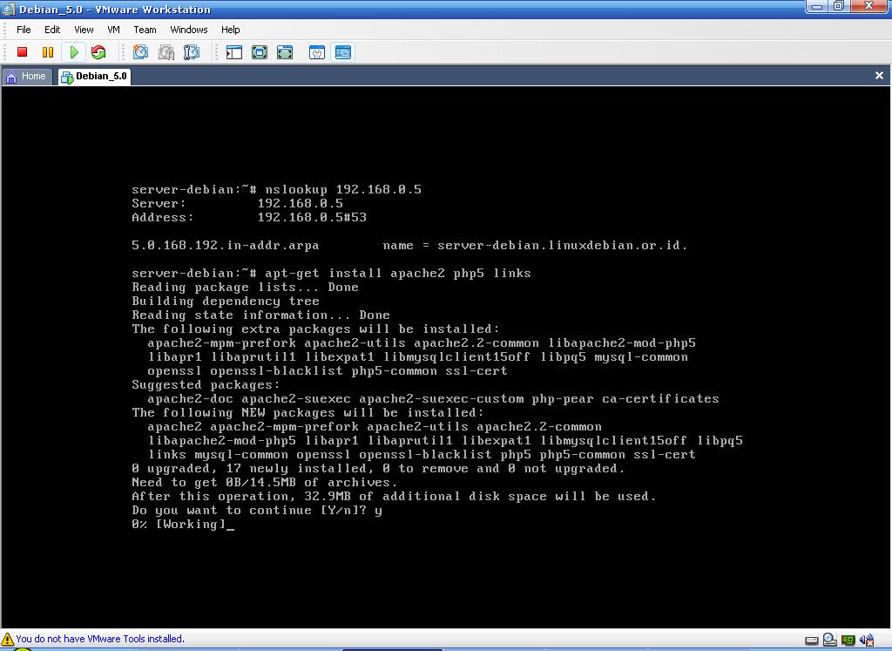892x651 pixels.
Task: Click the '0 upgraded, 17 newly installed' line
Action: [x=378, y=468]
